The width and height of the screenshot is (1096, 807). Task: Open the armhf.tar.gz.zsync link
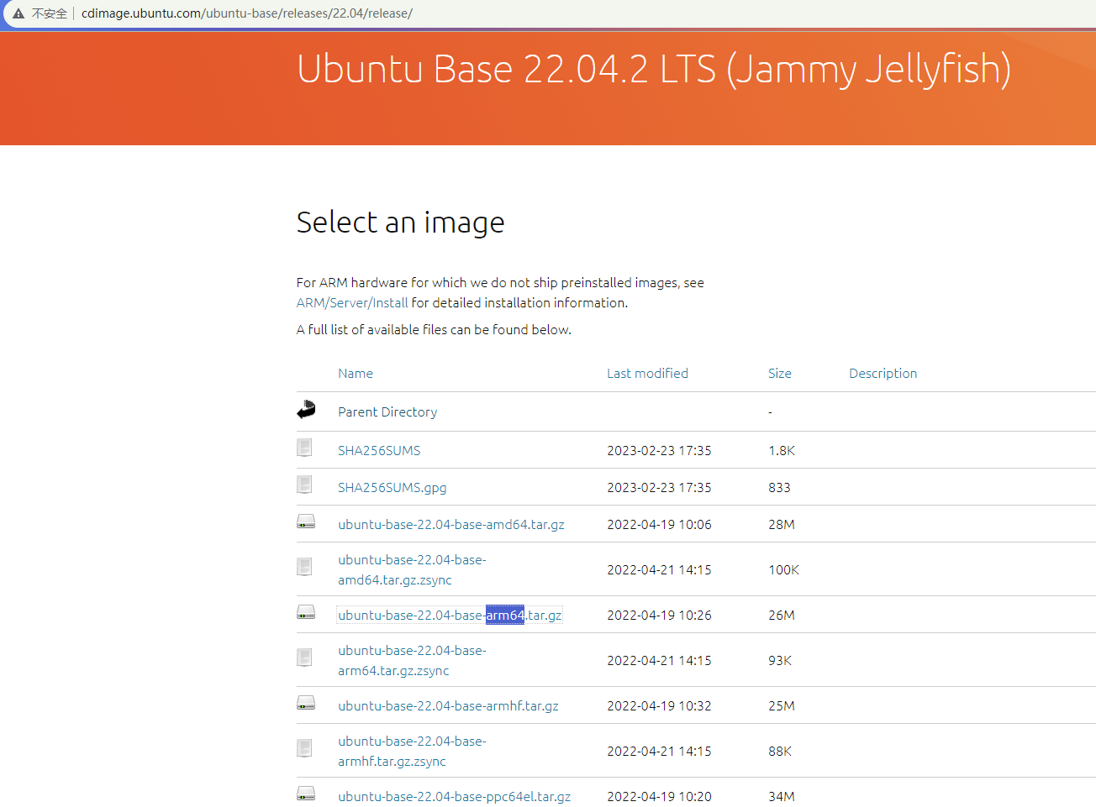coord(412,752)
